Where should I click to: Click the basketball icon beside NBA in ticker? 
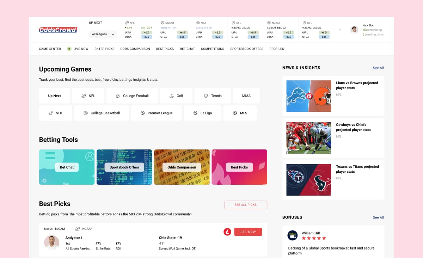(198, 23)
